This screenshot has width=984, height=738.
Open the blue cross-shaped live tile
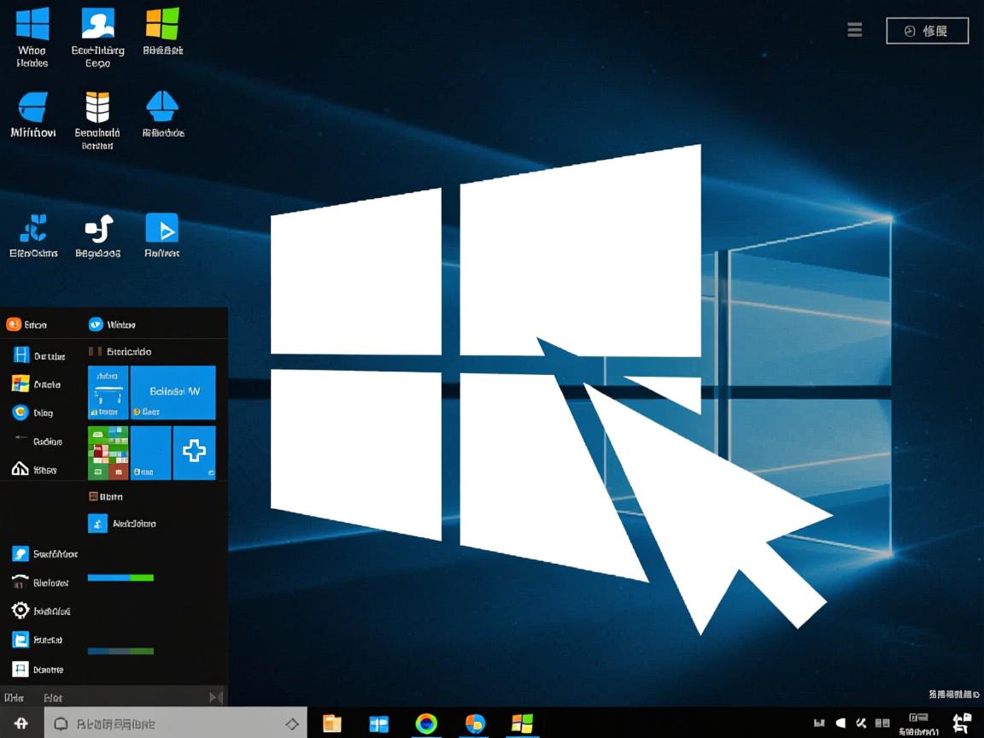point(195,453)
